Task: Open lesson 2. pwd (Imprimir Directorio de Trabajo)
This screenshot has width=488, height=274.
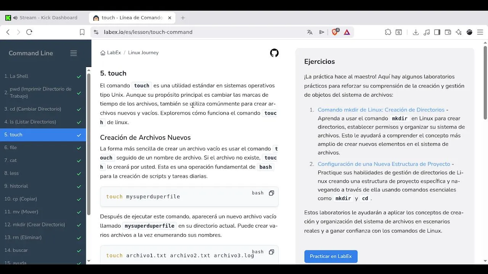Action: pyautogui.click(x=43, y=93)
